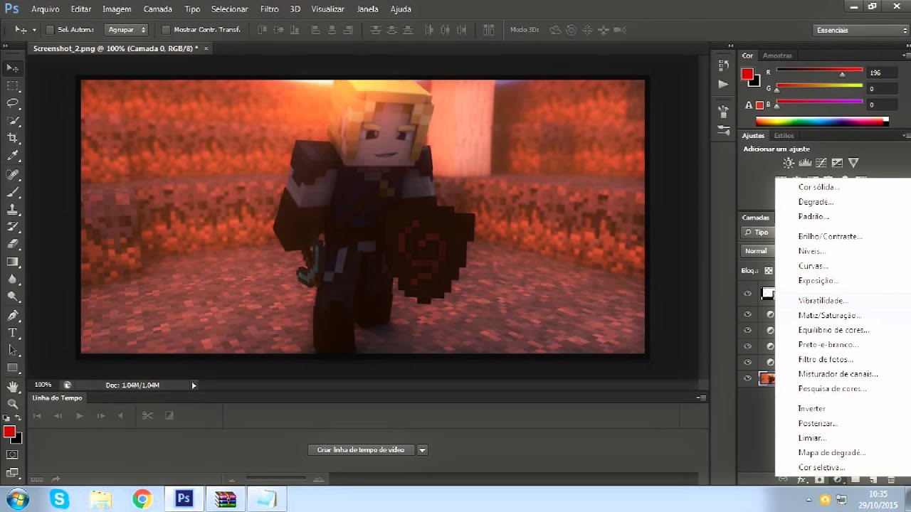Click the status bar Doc info arrow
This screenshot has height=512, width=911.
point(194,385)
